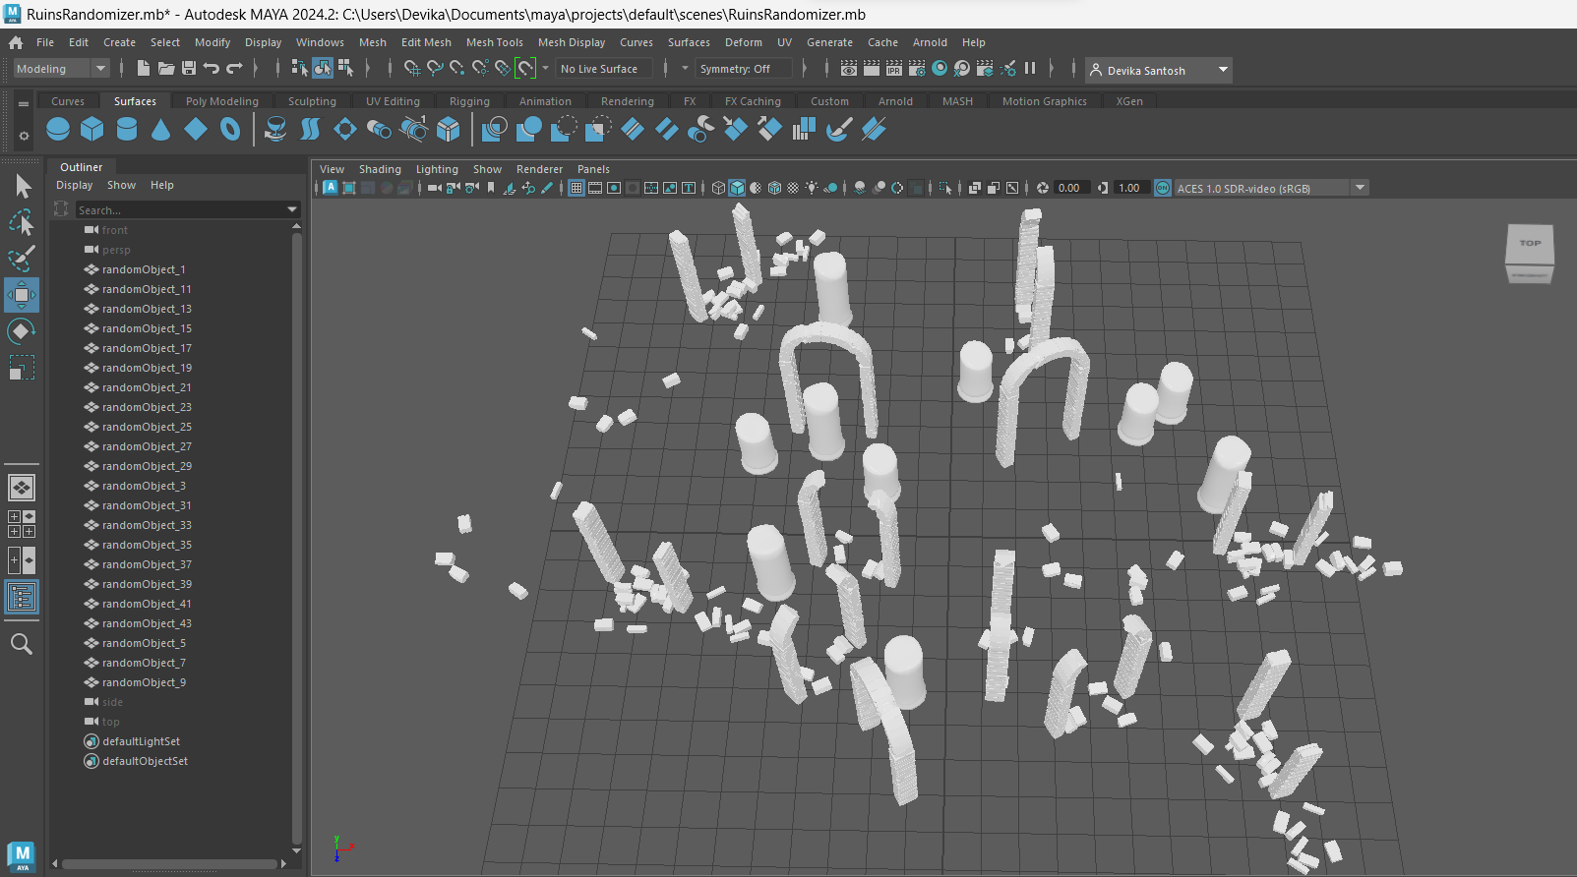Switch to the Poly Modeling shelf tab

coord(221,101)
